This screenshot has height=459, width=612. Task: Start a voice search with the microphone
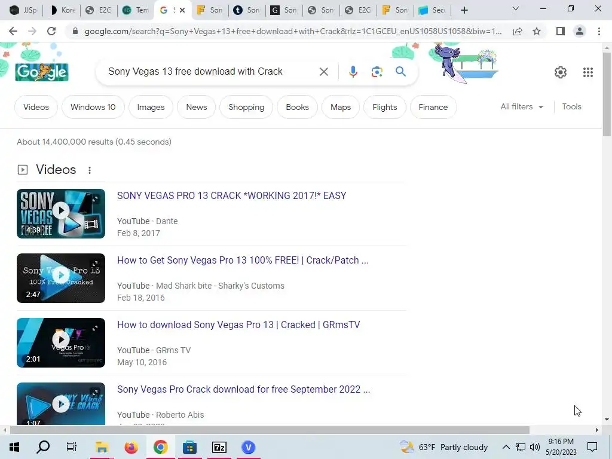point(353,72)
